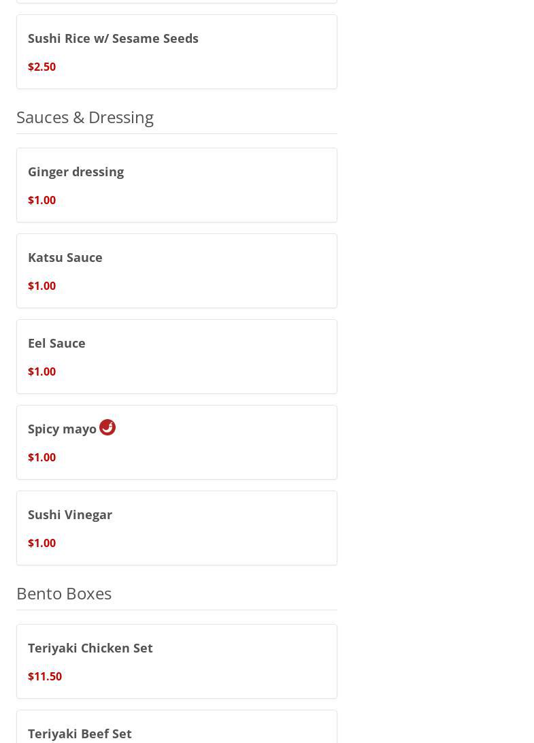Click the $1.00 price under Spicy mayo
The image size is (534, 743).
pyautogui.click(x=41, y=457)
